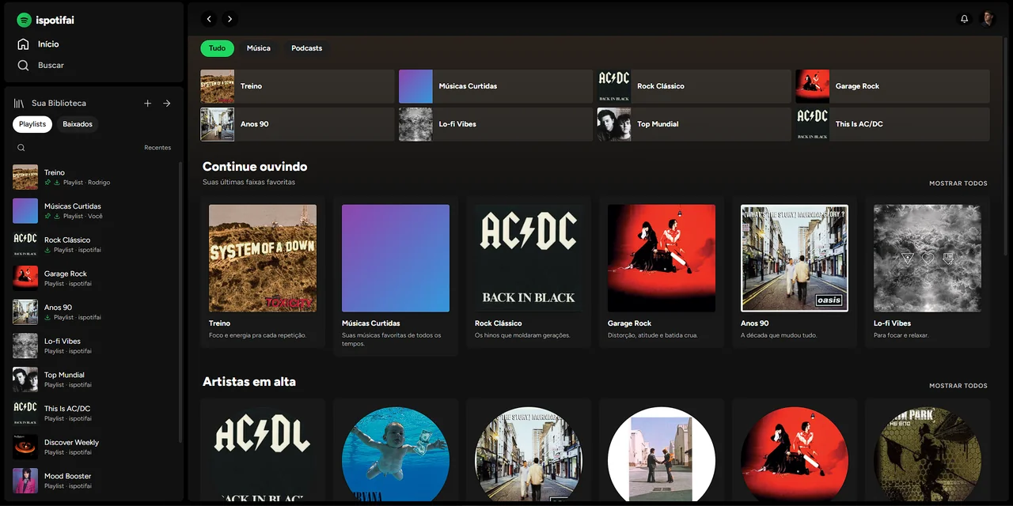Open Pink Floyd handshake artist circle

[x=662, y=455]
